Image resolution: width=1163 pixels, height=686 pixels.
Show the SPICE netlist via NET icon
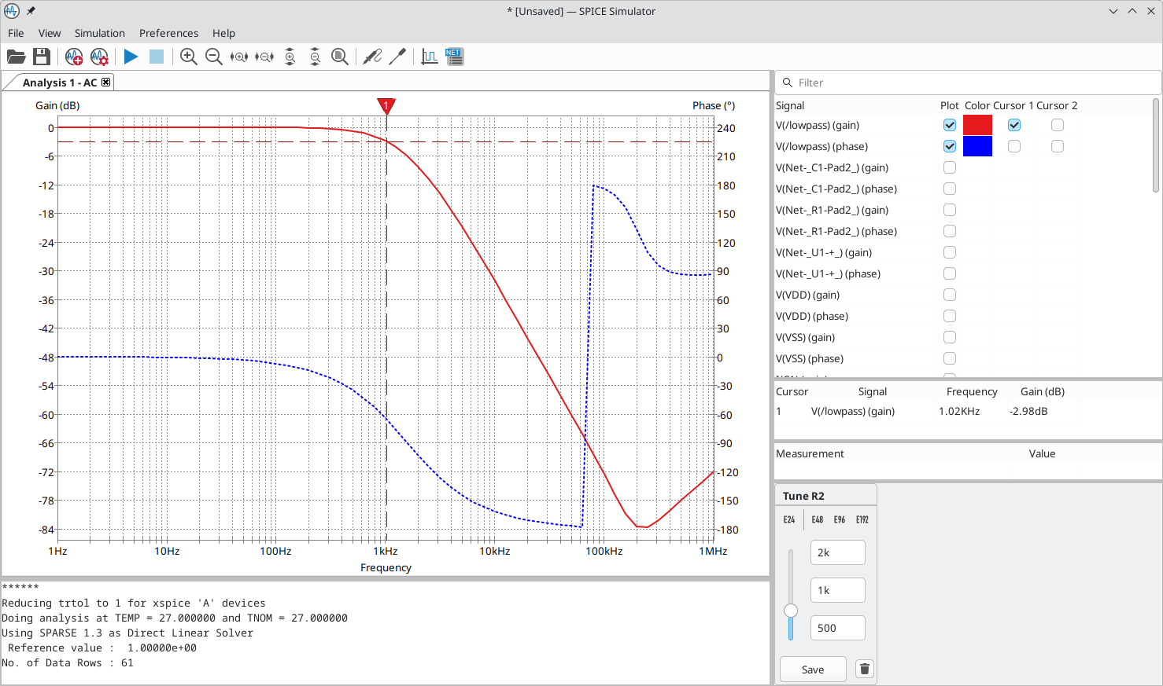point(454,56)
